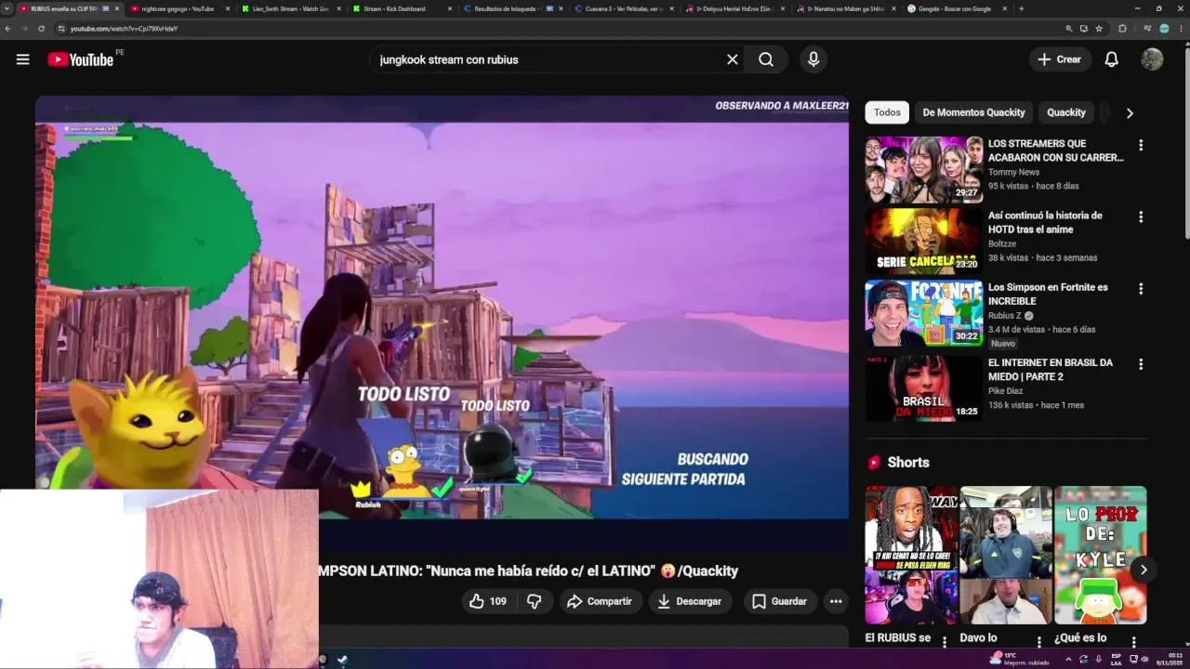Screen dimensions: 1190x669
Task: Open the tab search dropdown arrow
Action: point(7,8)
